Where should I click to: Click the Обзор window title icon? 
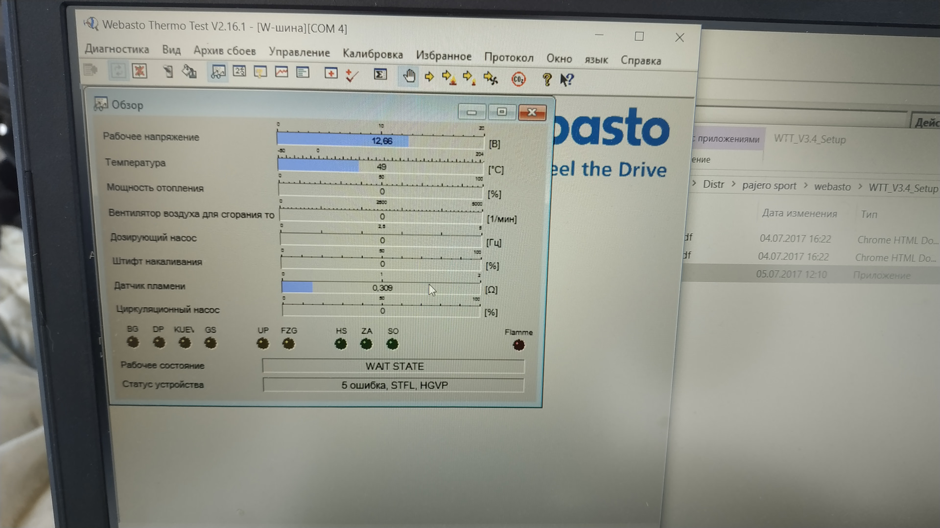(101, 103)
